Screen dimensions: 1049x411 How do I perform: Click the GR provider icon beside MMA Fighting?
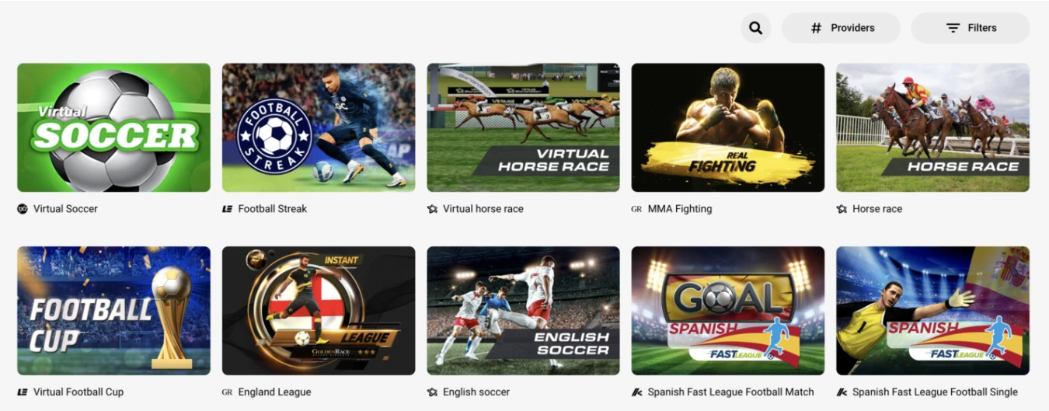pyautogui.click(x=636, y=209)
